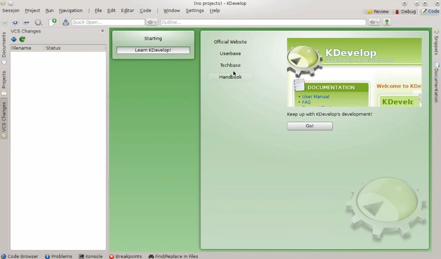Show the Konsole panel
The height and width of the screenshot is (259, 441).
(91, 256)
